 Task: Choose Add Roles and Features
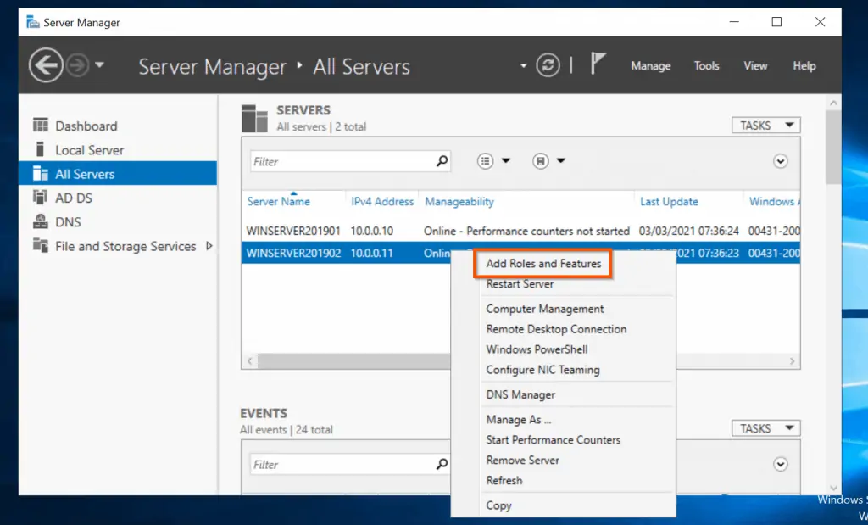[543, 264]
